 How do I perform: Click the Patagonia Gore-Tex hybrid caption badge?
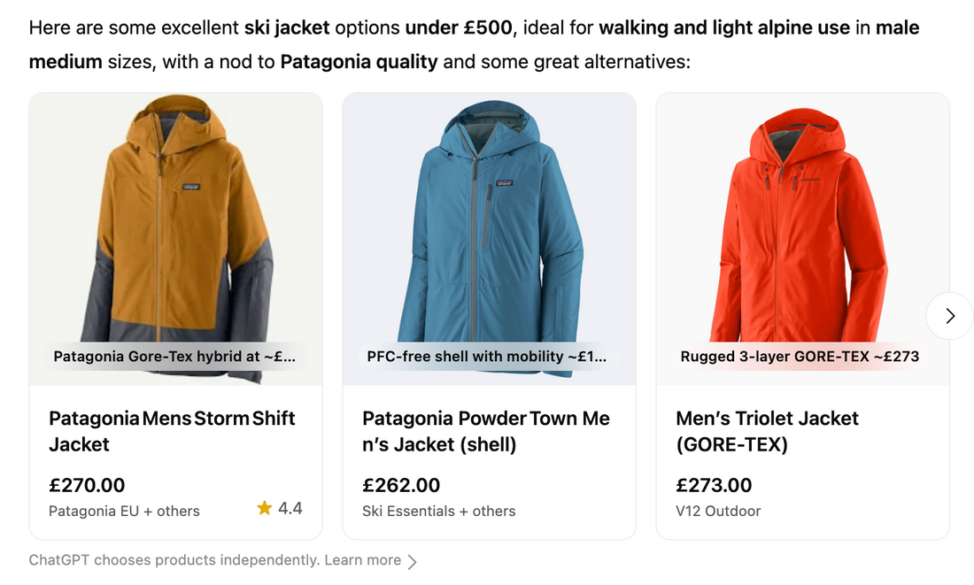174,357
